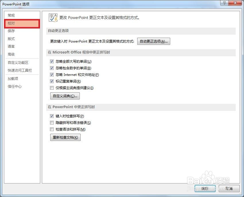Toggle 标记重复单词 checkbox
The height and width of the screenshot is (197, 244).
[x=52, y=81]
